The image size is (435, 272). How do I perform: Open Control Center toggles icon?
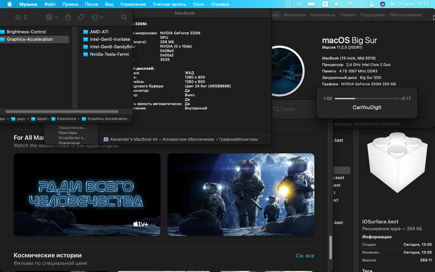(x=372, y=4)
